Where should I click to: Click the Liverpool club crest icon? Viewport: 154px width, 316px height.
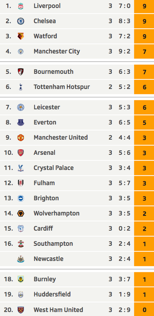21,6
